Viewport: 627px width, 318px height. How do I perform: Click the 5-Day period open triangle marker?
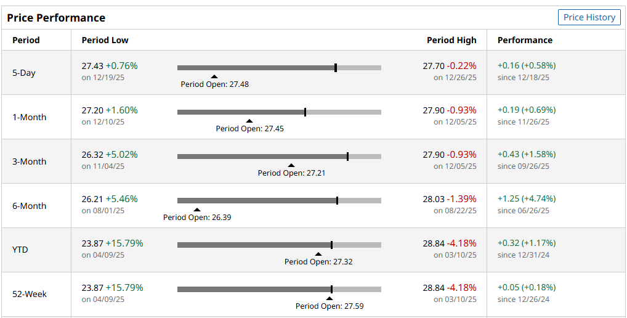pos(214,76)
